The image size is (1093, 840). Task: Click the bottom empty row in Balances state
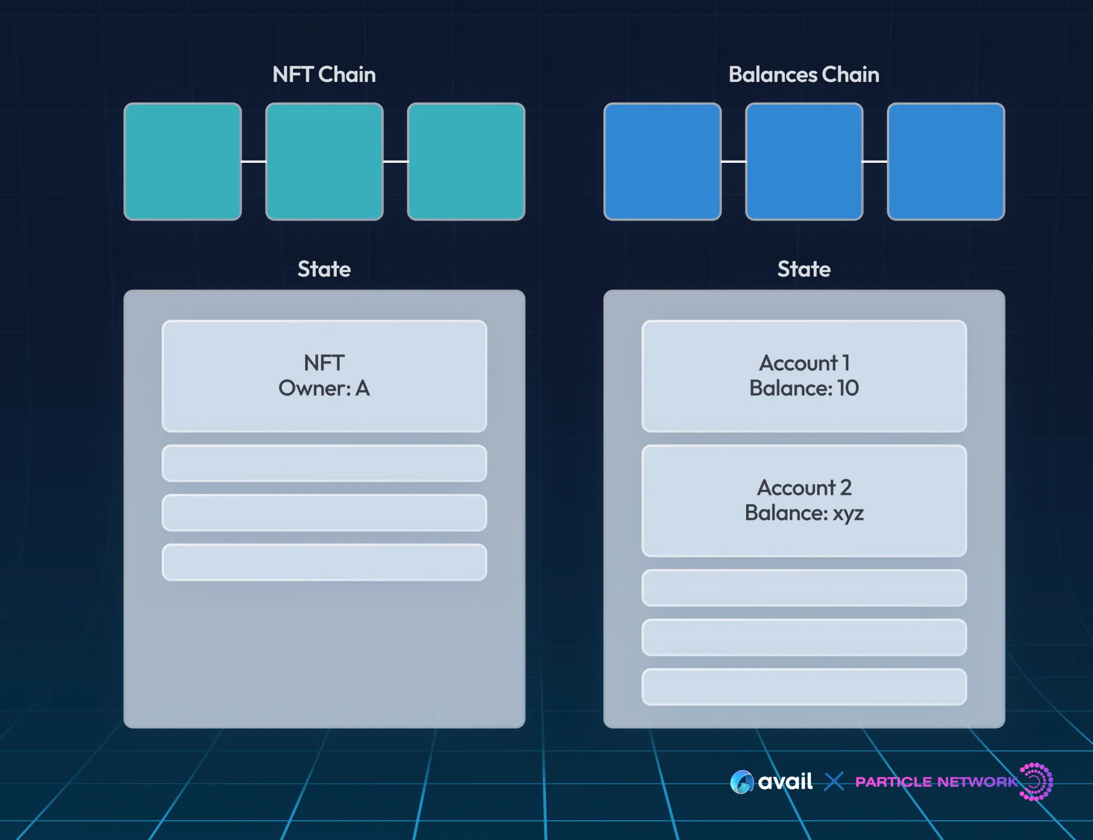[804, 687]
